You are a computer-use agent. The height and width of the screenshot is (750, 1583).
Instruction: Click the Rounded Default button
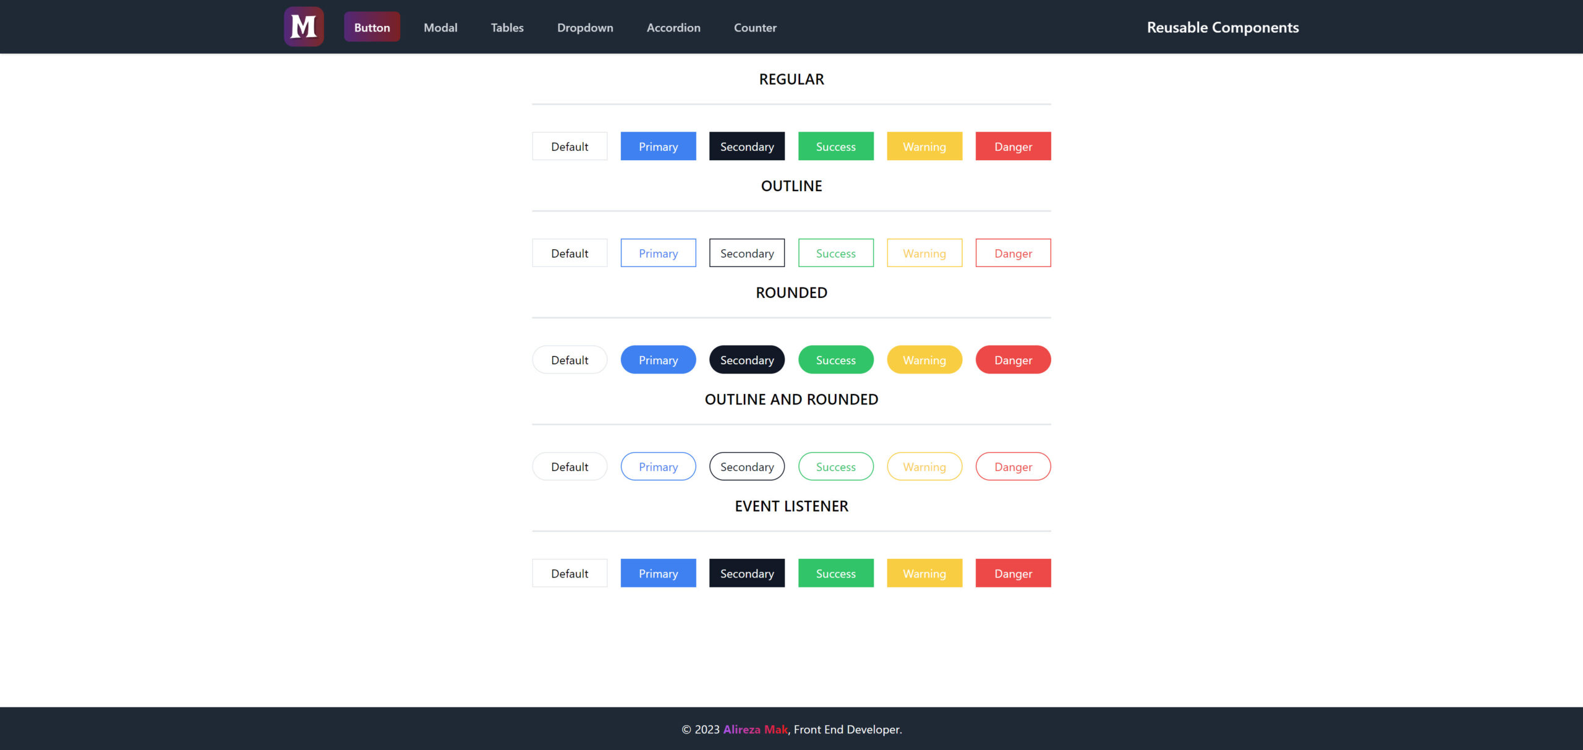(x=570, y=360)
